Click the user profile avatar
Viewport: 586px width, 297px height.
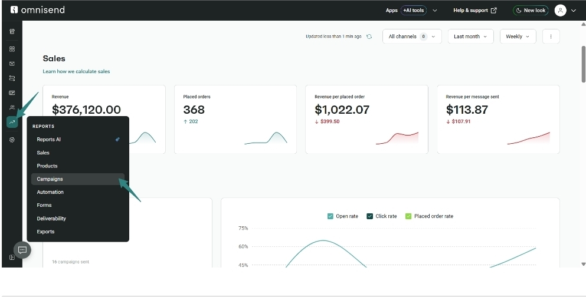point(560,11)
